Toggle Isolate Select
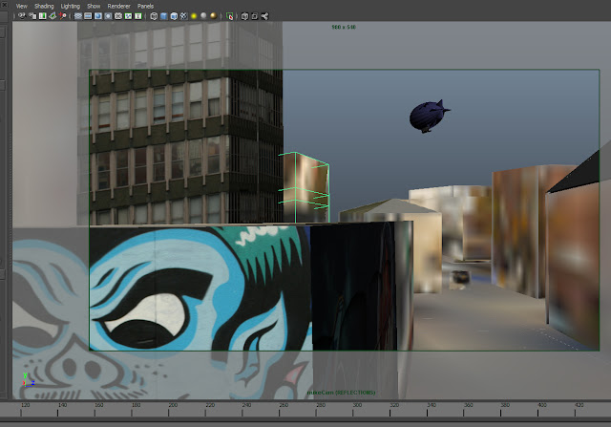The height and width of the screenshot is (427, 611). (229, 16)
